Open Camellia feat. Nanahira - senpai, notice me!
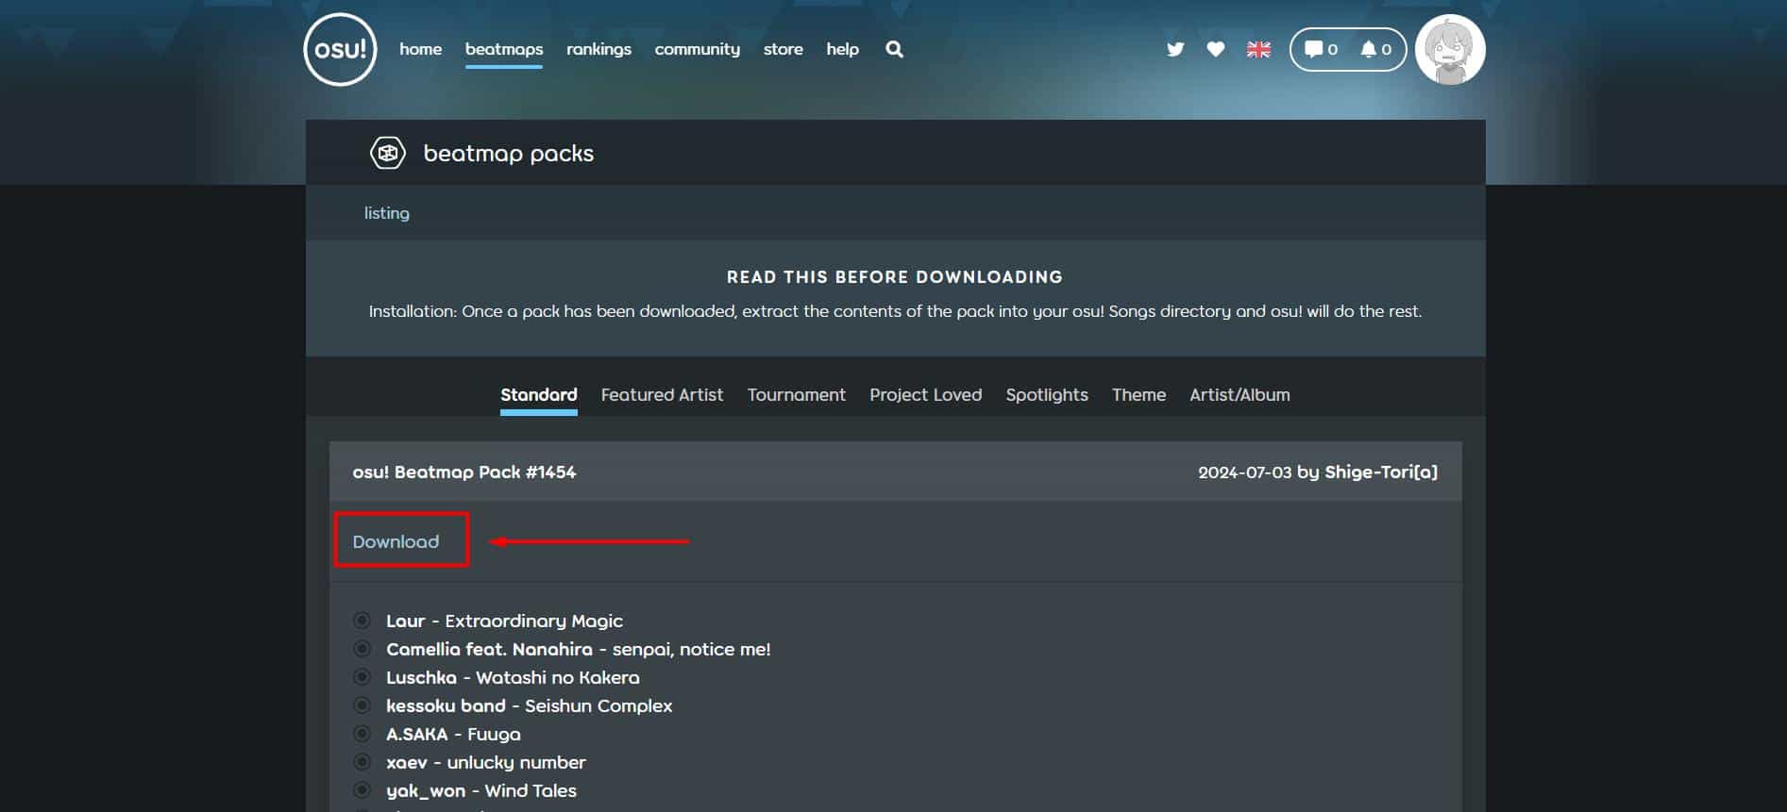 point(578,649)
